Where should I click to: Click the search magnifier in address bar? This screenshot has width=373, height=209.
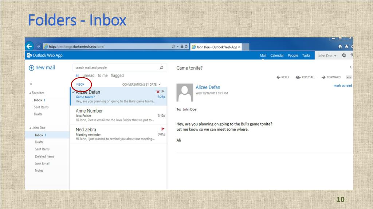point(174,46)
